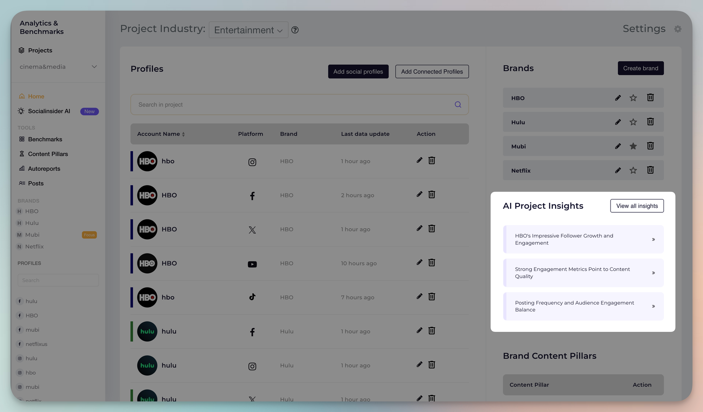
Task: Delete the HBO Instagram profile with trash icon
Action: click(432, 160)
